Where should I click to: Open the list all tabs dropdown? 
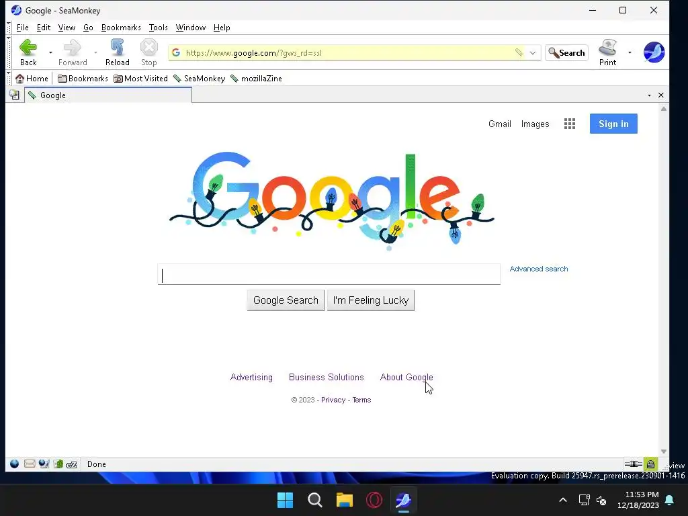click(650, 95)
